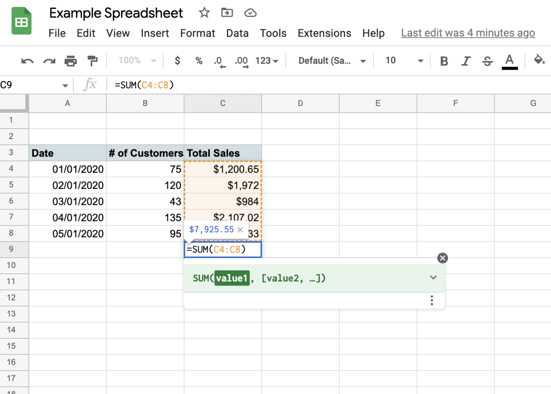The image size is (551, 394).
Task: Star the Example Spreadsheet document
Action: click(204, 13)
